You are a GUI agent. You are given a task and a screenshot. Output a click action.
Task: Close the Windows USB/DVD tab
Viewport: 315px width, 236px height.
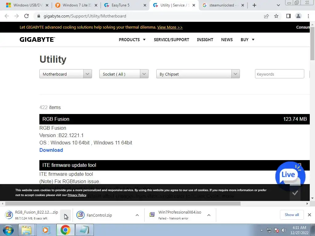tap(47, 5)
